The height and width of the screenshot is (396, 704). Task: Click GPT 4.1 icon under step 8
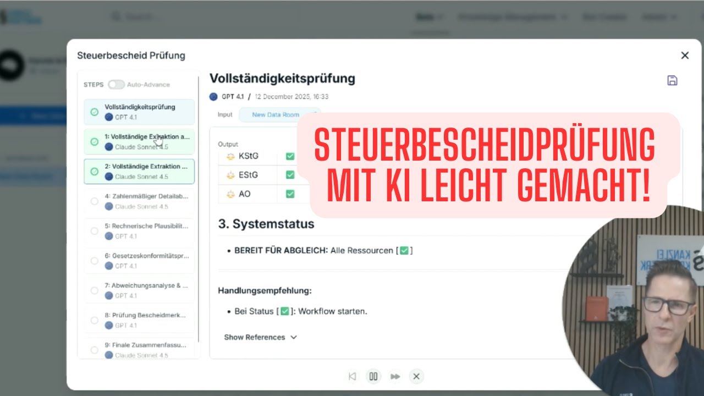pos(109,325)
